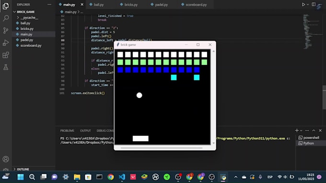Open the Run and Debug view

click(x=6, y=43)
